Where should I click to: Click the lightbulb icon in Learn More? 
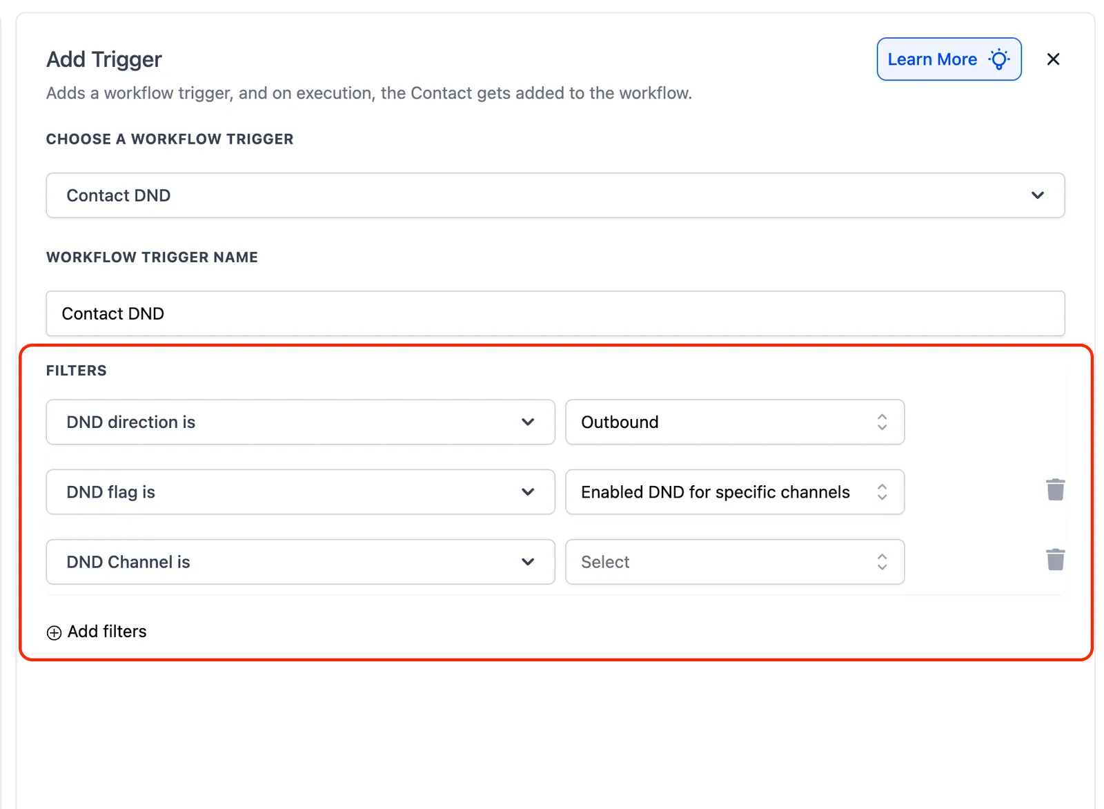[x=998, y=59]
